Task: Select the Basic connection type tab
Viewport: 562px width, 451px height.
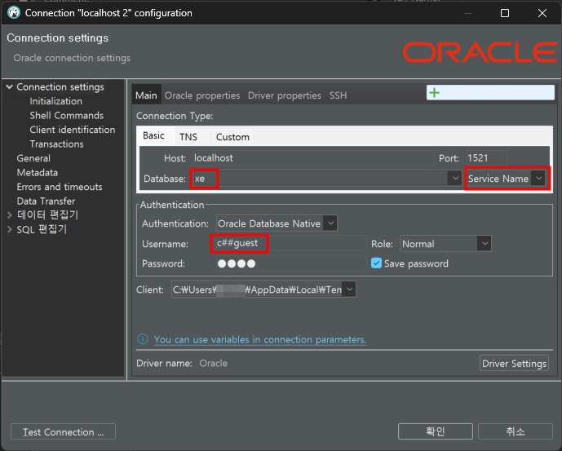Action: coord(154,135)
